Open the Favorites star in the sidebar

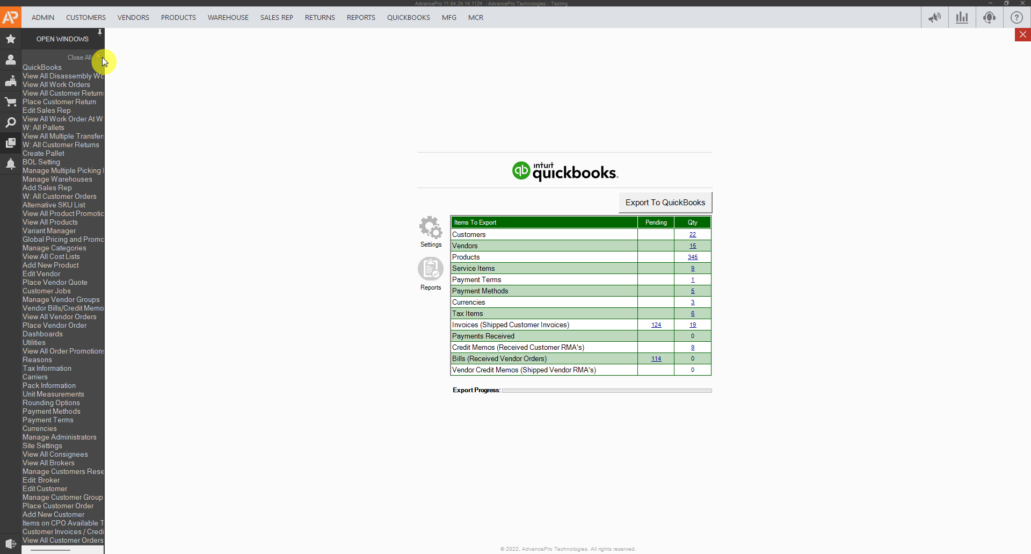click(10, 39)
